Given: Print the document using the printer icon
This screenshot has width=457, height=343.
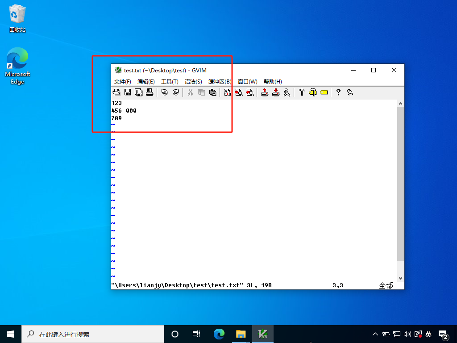Looking at the screenshot, I should pyautogui.click(x=150, y=92).
